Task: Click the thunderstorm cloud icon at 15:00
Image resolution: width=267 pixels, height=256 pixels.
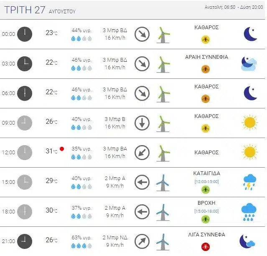Action: point(249,182)
